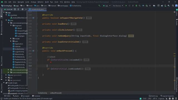178x100 pixels.
Task: Click override gutter icon beside onBackPressed
Action: click(33, 51)
